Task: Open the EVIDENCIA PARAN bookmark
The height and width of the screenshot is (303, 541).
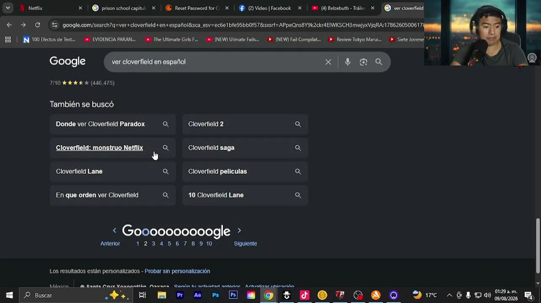Action: pos(110,40)
